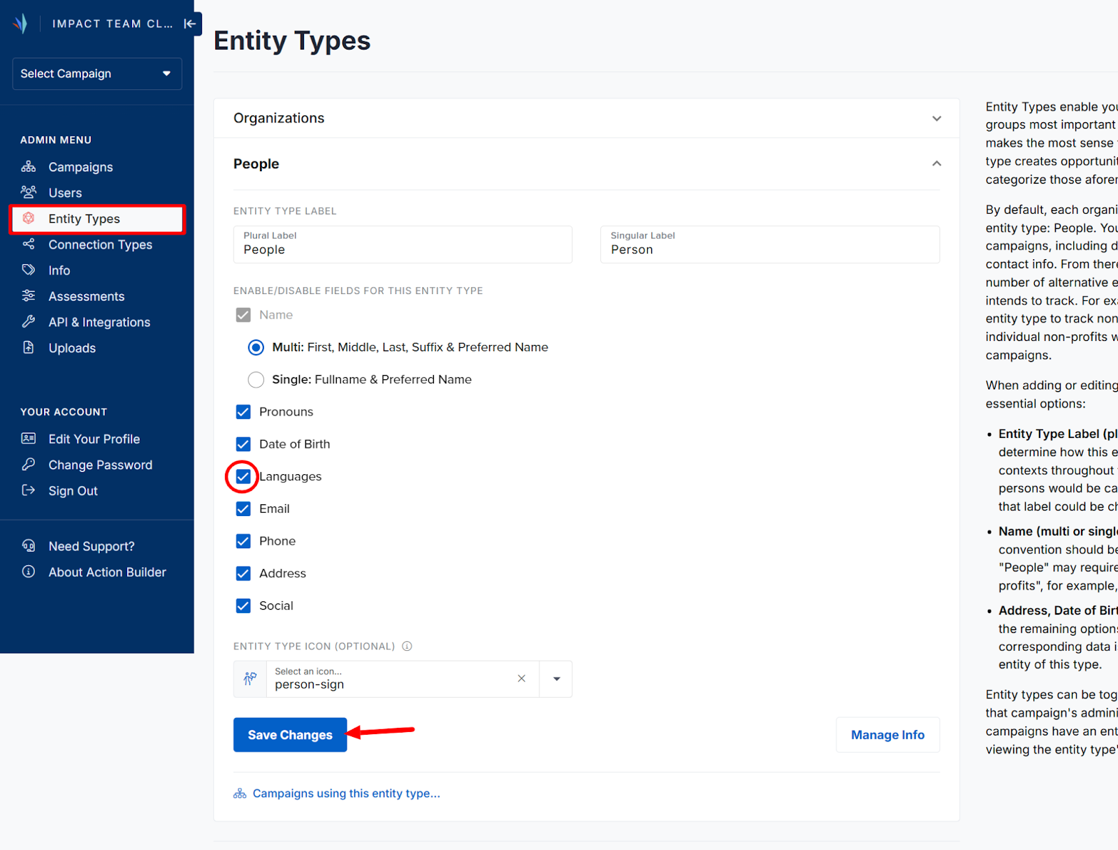Select Single Fullname radio button
The height and width of the screenshot is (850, 1118).
point(256,379)
